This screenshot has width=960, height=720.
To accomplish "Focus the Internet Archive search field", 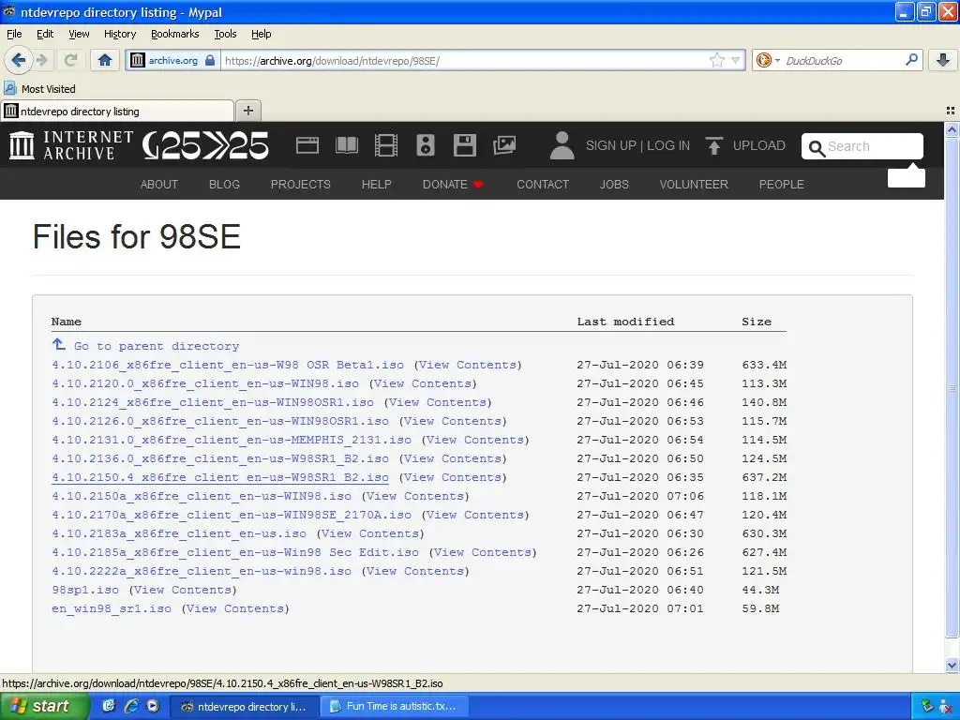I will pyautogui.click(x=862, y=146).
